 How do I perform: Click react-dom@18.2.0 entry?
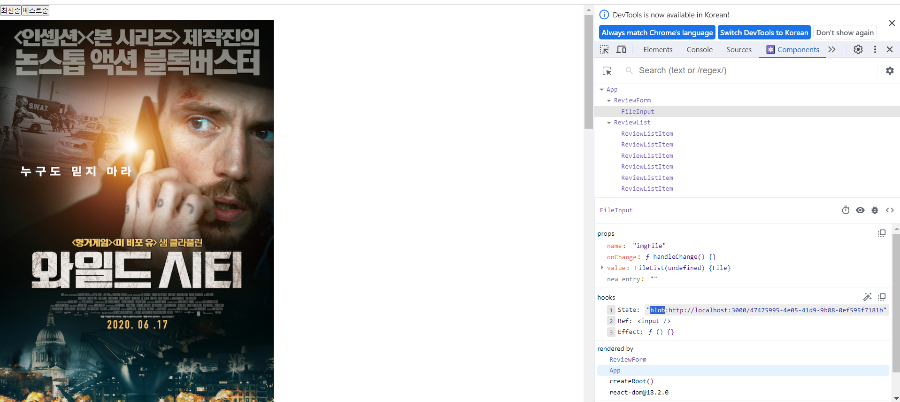point(639,392)
